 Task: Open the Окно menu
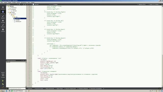pos(29,2)
